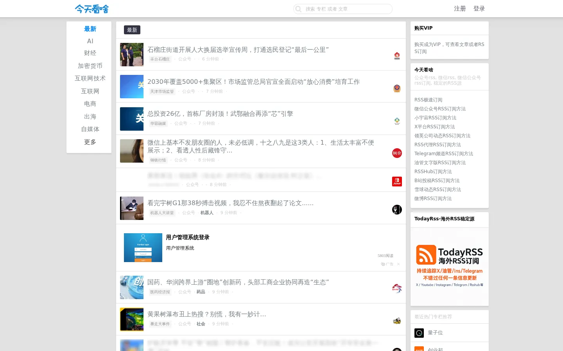Open 天津市场监管 account avatar icon
The width and height of the screenshot is (563, 351).
[397, 89]
